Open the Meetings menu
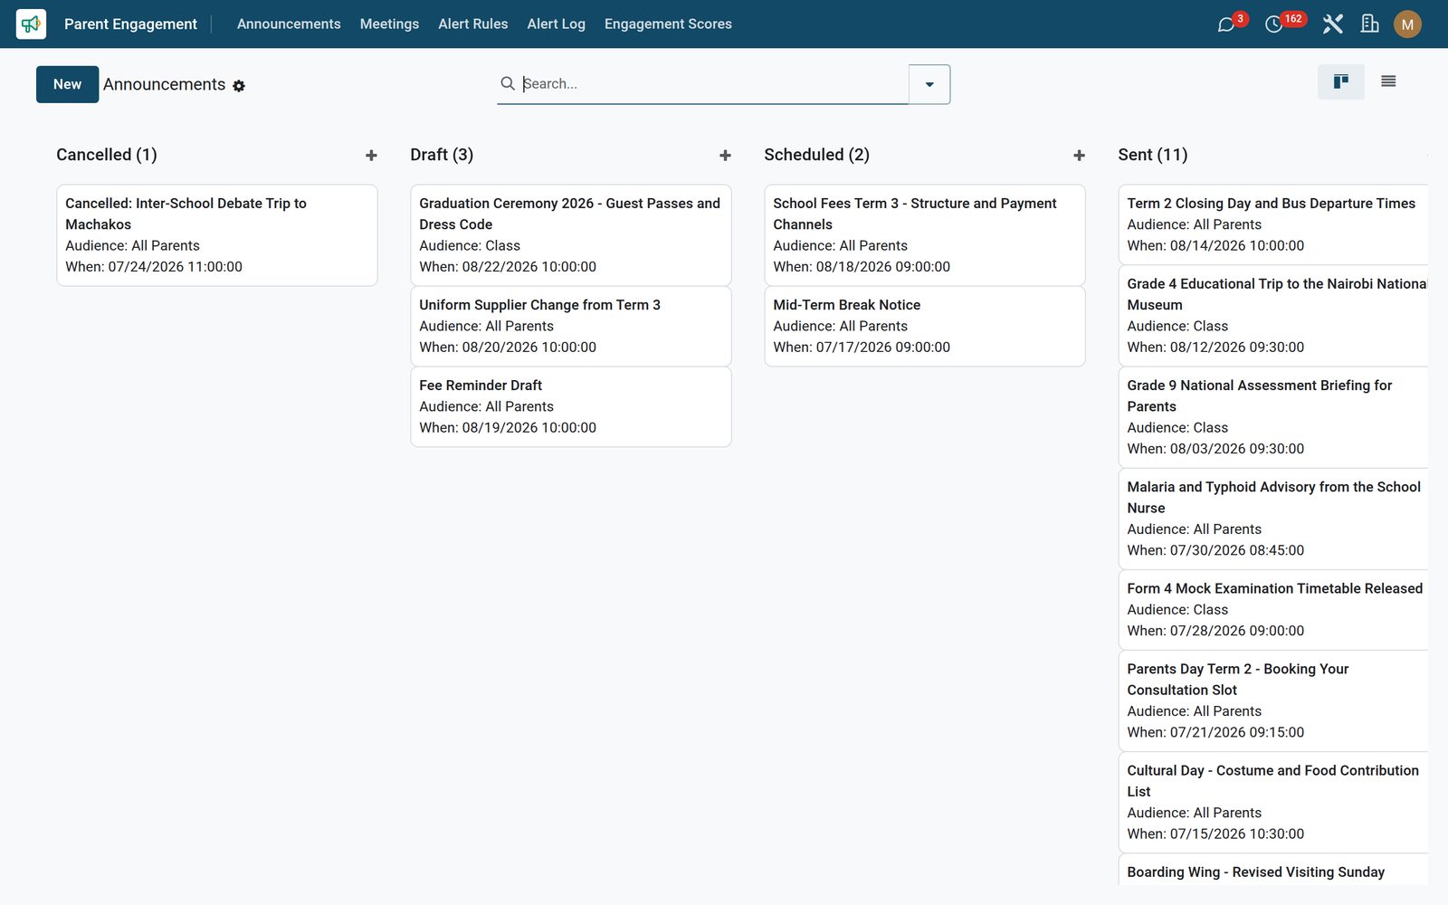Viewport: 1448px width, 905px height. pos(389,24)
